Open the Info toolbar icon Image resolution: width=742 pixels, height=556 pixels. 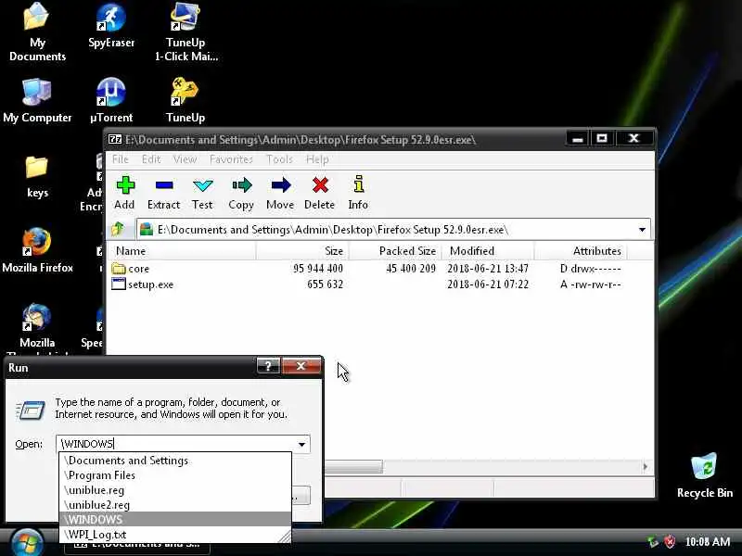coord(358,193)
